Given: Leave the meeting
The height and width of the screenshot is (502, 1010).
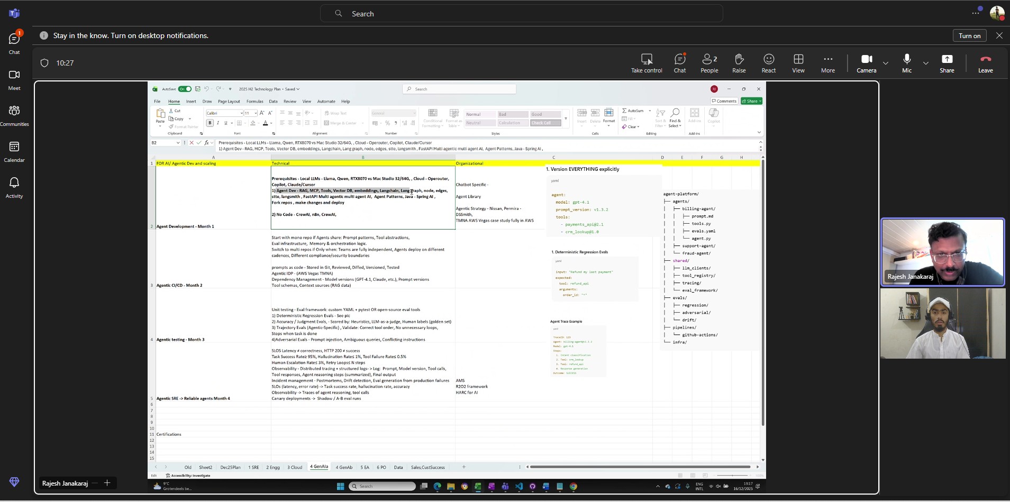Looking at the screenshot, I should coord(986,63).
